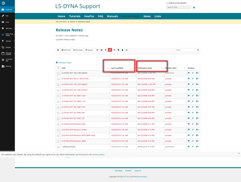The image size is (241, 182).
Task: Open the Manuals navigation tab
Action: pos(112,16)
